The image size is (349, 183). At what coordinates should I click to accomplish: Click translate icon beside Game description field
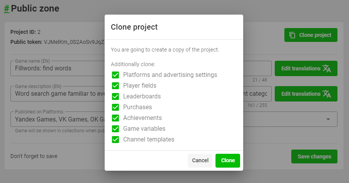click(327, 94)
